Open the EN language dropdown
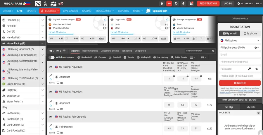The image size is (263, 135). [259, 3]
